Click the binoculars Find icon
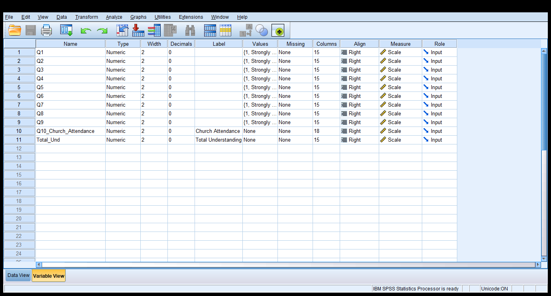 (190, 30)
